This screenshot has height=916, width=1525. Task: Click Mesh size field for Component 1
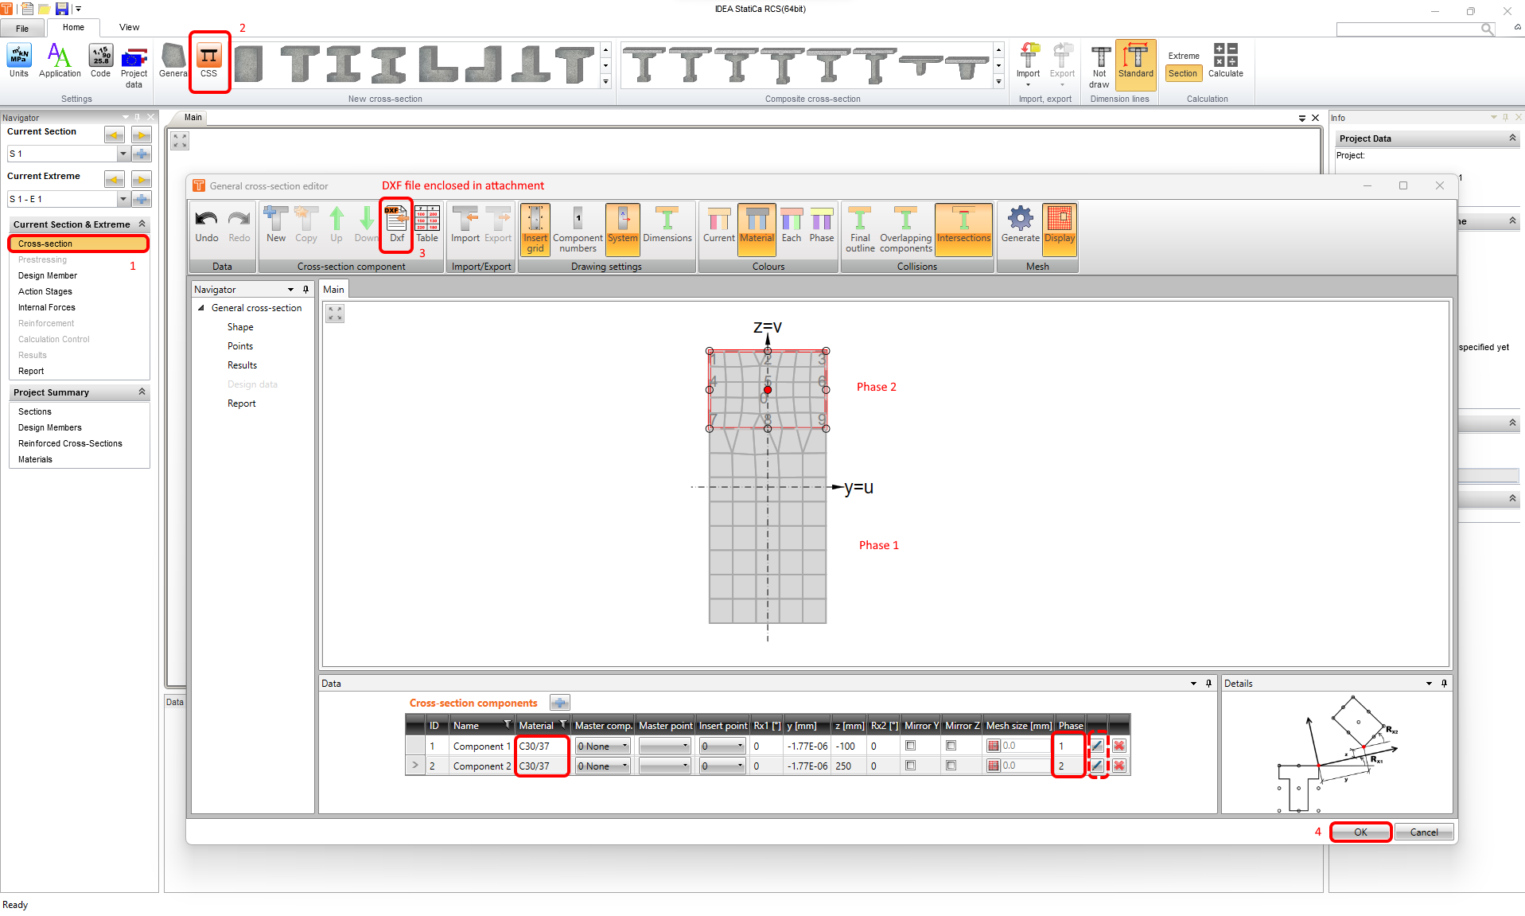click(x=1027, y=746)
